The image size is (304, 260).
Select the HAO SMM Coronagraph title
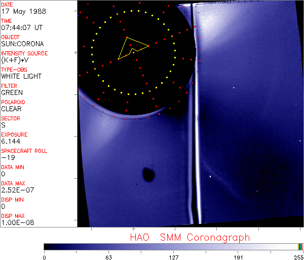click(190, 237)
